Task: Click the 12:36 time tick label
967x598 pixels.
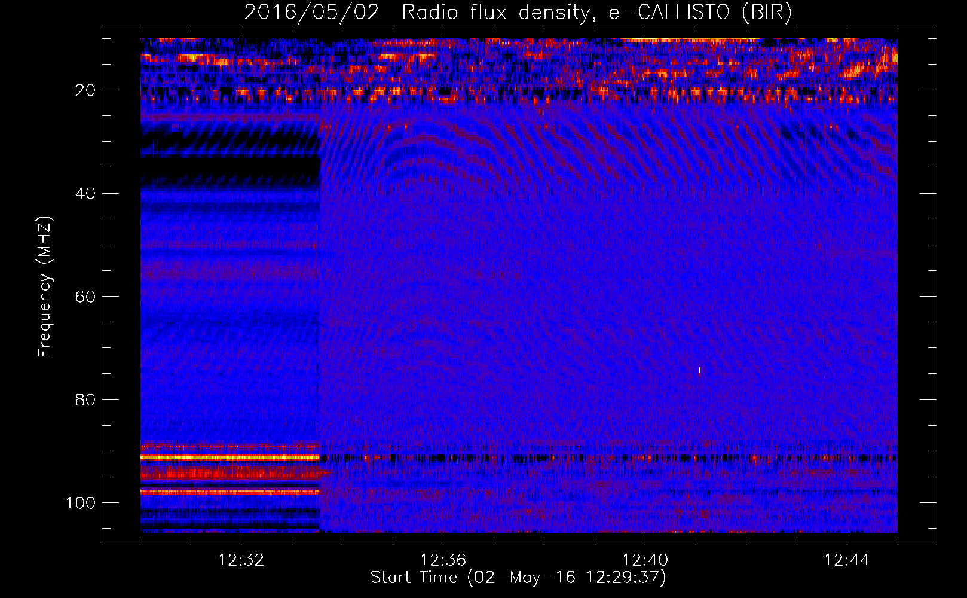Action: [443, 560]
